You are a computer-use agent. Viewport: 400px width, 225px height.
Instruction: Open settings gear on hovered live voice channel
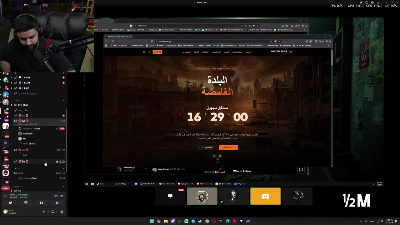[x=64, y=162]
